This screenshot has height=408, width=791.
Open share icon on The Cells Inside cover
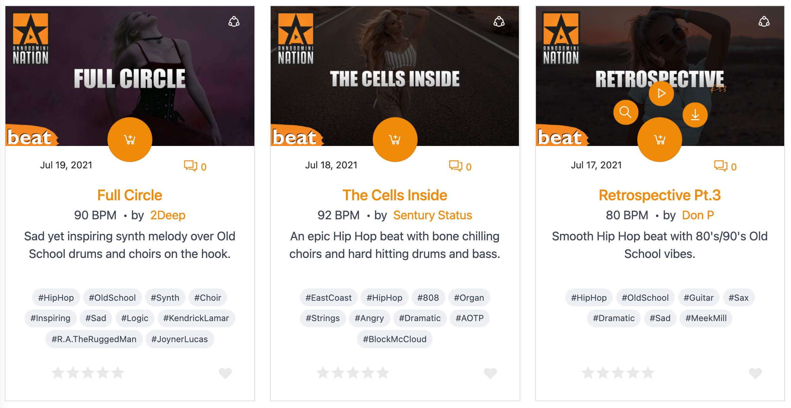point(499,22)
